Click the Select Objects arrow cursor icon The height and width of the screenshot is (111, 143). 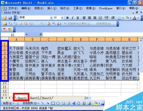tap(18, 103)
